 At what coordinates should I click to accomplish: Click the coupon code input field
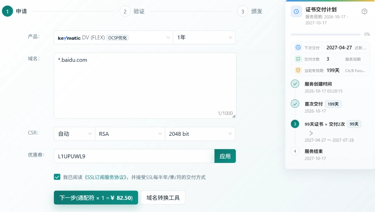134,156
